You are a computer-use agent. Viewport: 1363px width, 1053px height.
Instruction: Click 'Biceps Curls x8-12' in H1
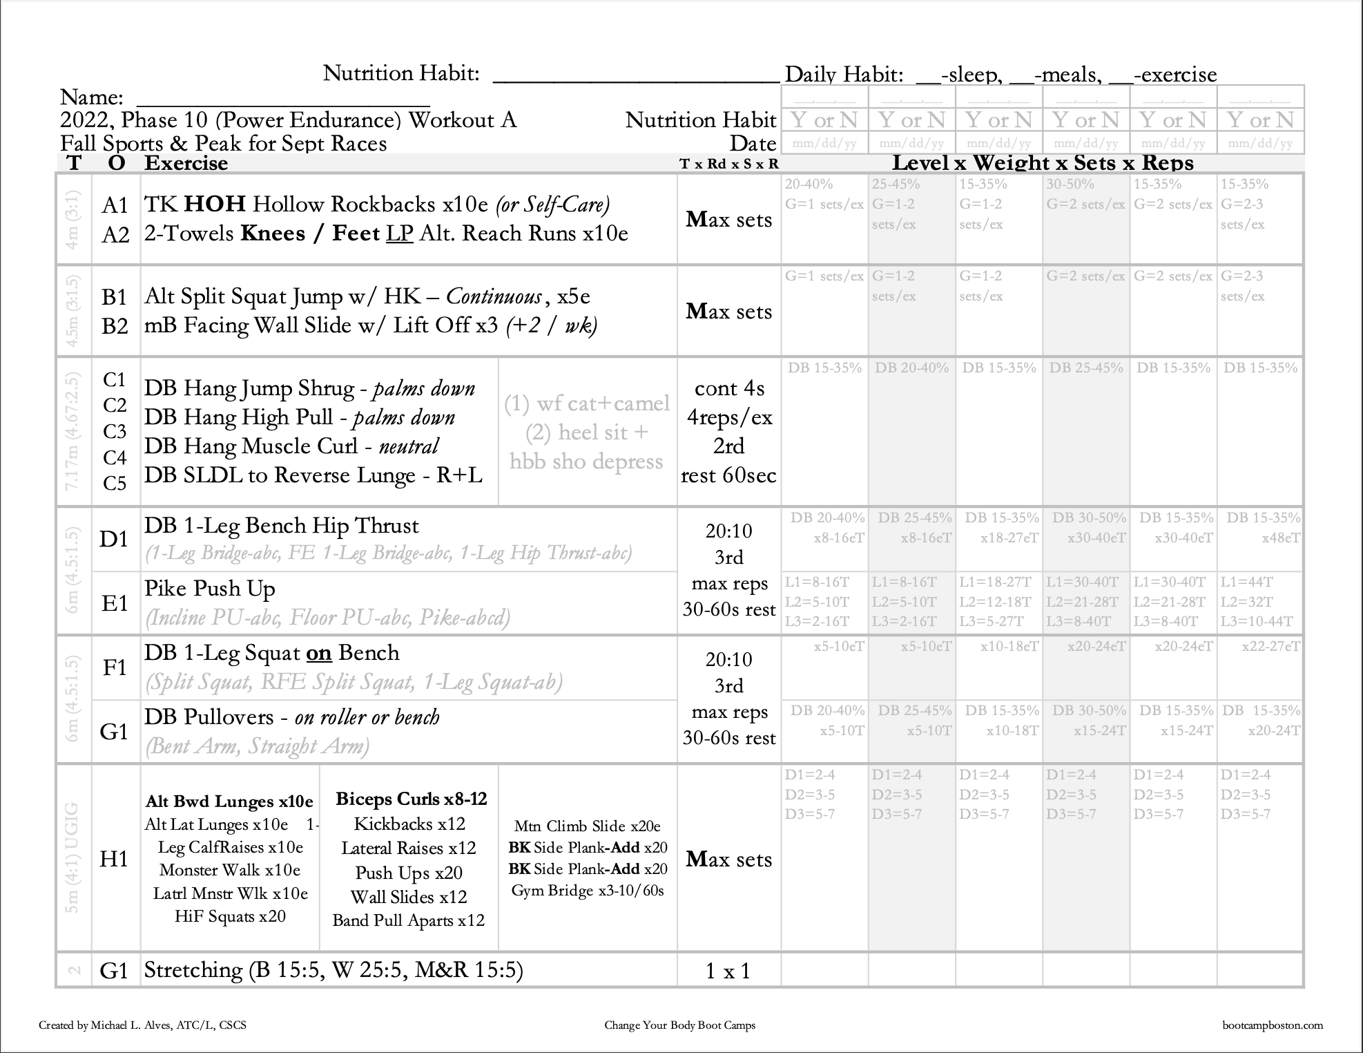tap(412, 799)
